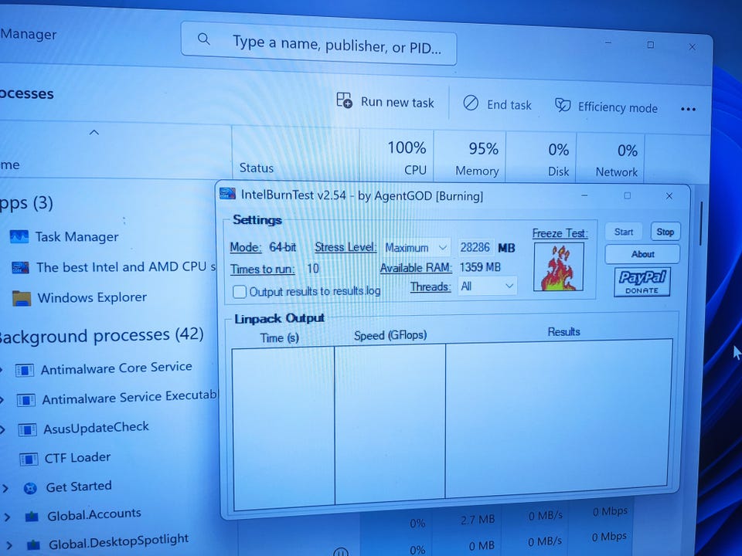Click the Apps (3) group header
This screenshot has width=742, height=556.
[x=26, y=203]
